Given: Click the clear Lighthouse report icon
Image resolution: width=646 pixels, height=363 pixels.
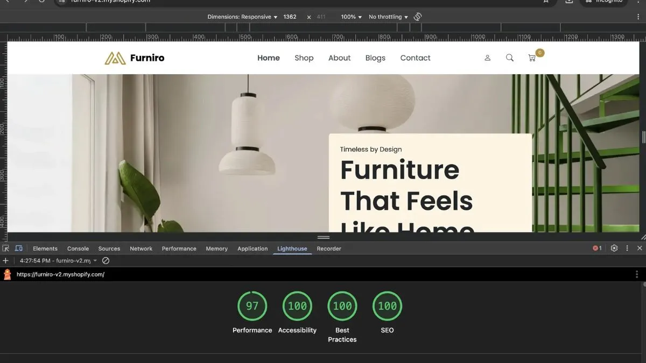Looking at the screenshot, I should coord(106,260).
